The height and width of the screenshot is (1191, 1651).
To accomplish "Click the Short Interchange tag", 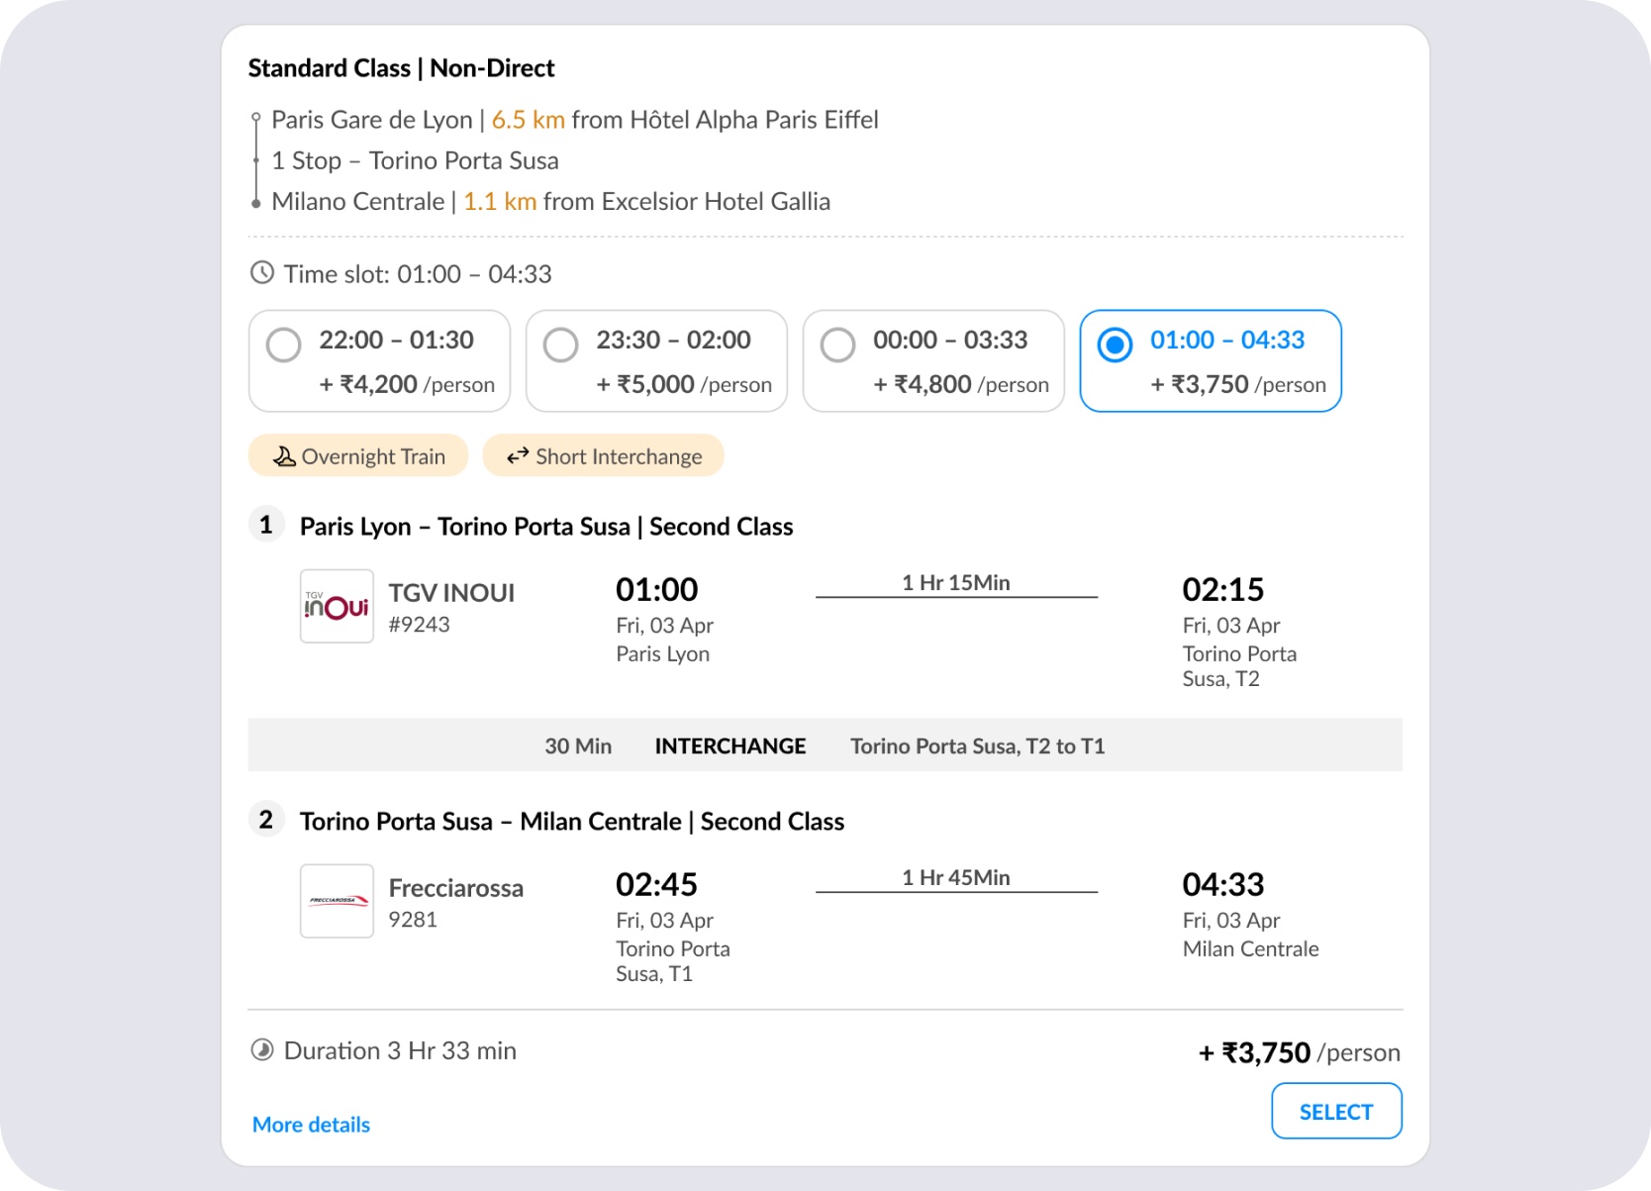I will tap(604, 455).
